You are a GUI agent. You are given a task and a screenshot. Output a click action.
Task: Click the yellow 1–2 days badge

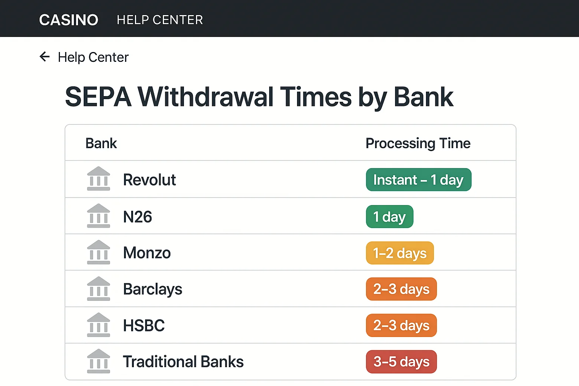[x=400, y=253]
